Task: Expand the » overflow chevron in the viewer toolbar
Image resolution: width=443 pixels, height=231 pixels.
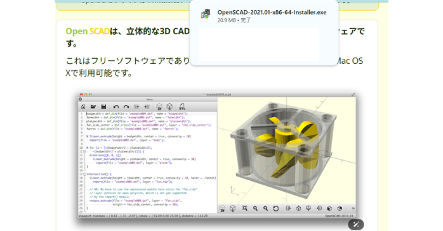Action: click(353, 208)
